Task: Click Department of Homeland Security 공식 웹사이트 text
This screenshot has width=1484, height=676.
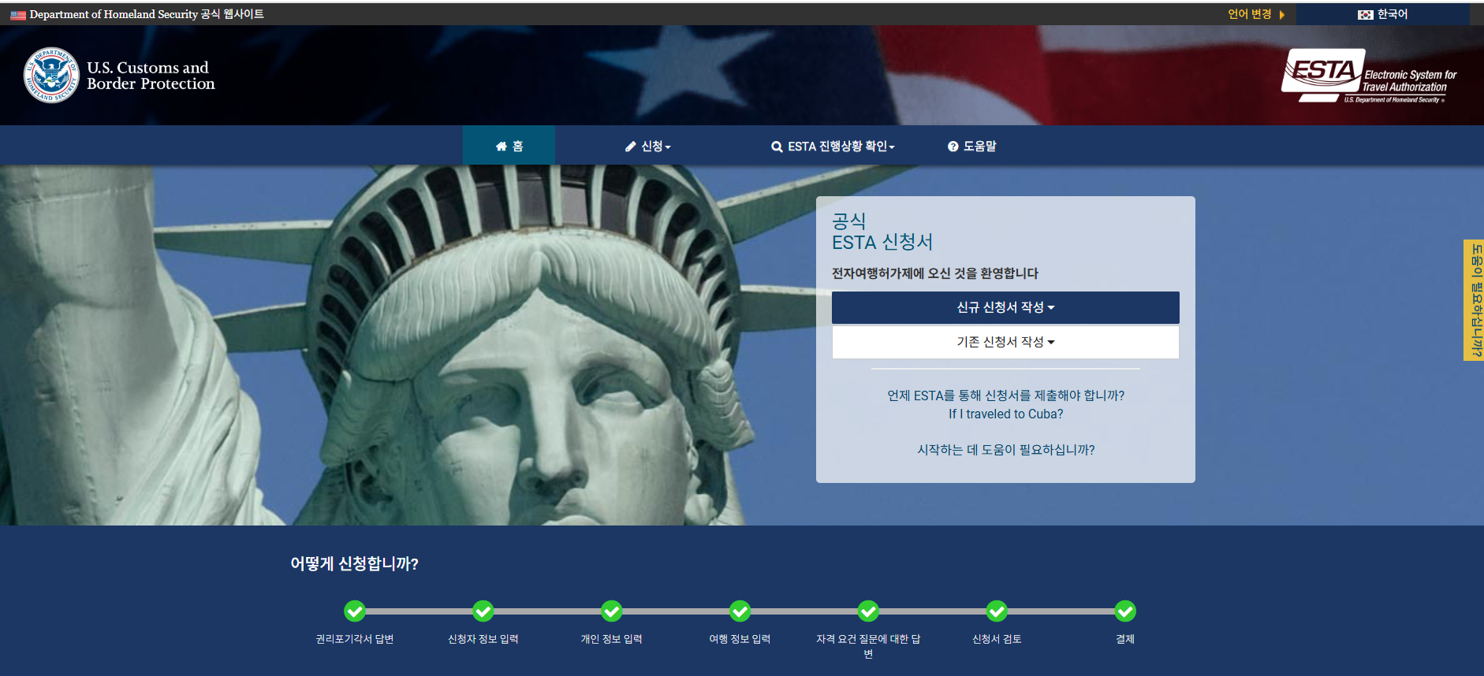Action: (147, 14)
